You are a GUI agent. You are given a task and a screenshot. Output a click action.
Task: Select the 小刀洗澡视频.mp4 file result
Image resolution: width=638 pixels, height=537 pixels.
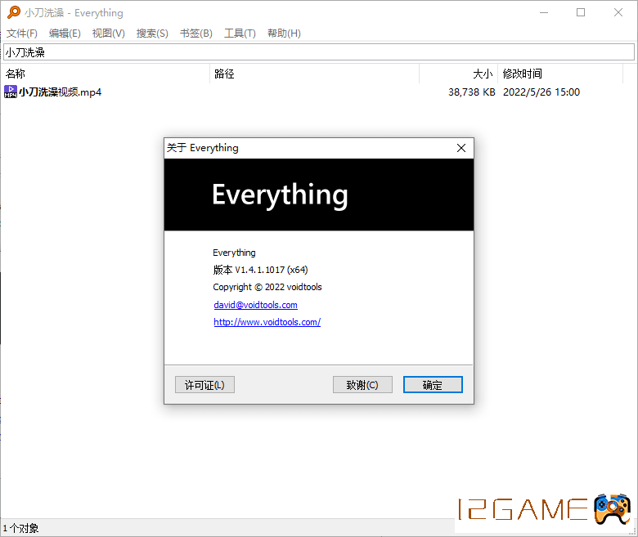pos(61,92)
